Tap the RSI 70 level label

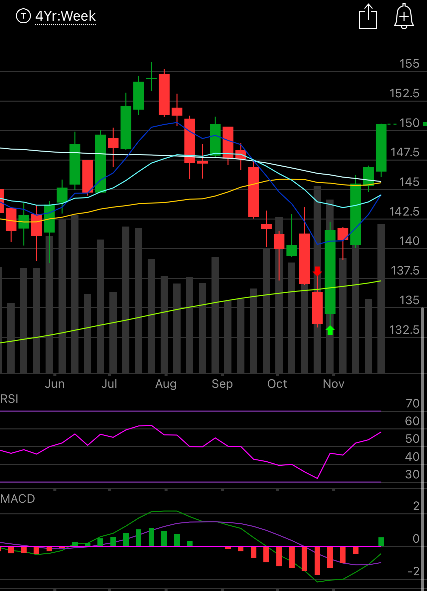(413, 403)
